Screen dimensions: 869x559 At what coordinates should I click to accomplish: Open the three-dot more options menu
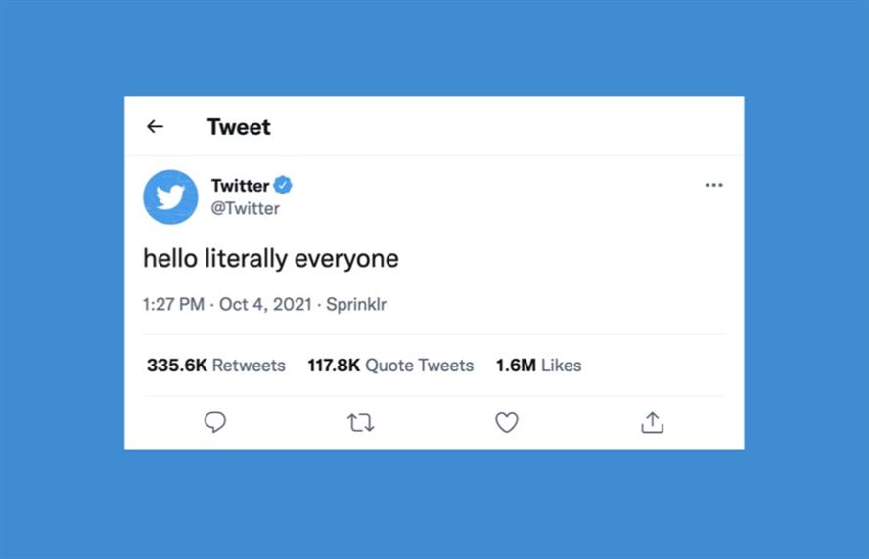point(713,185)
